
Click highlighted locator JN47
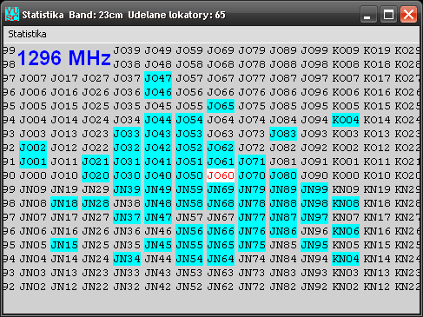point(158,217)
